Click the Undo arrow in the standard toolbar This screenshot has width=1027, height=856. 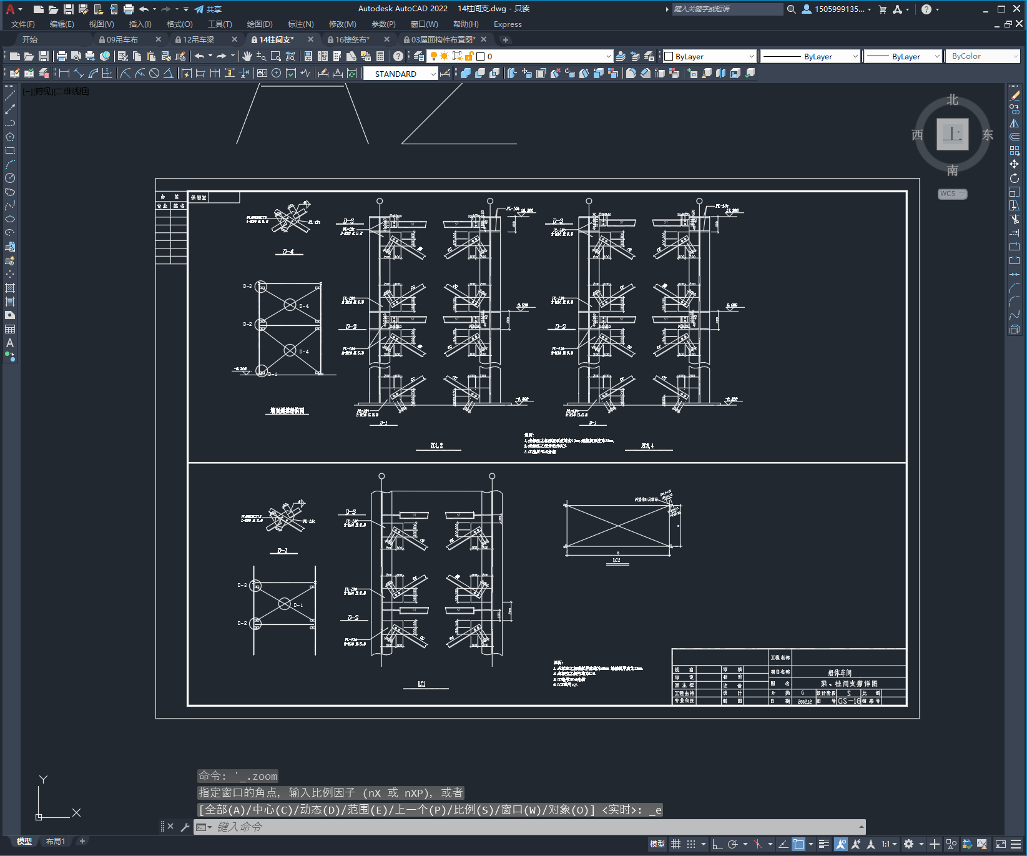click(199, 56)
